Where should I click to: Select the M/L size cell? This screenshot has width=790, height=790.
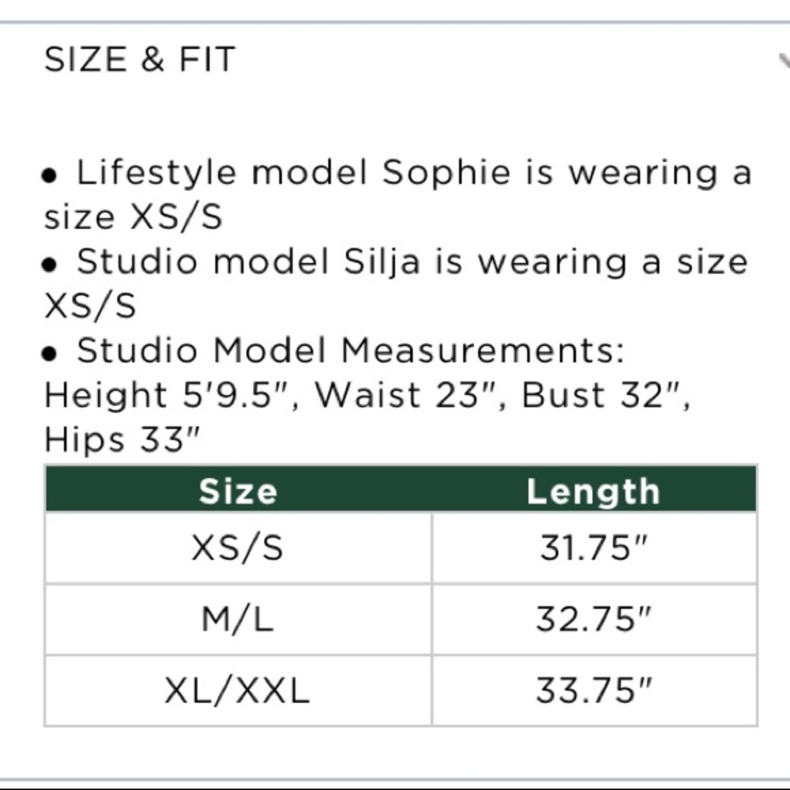pyautogui.click(x=238, y=619)
